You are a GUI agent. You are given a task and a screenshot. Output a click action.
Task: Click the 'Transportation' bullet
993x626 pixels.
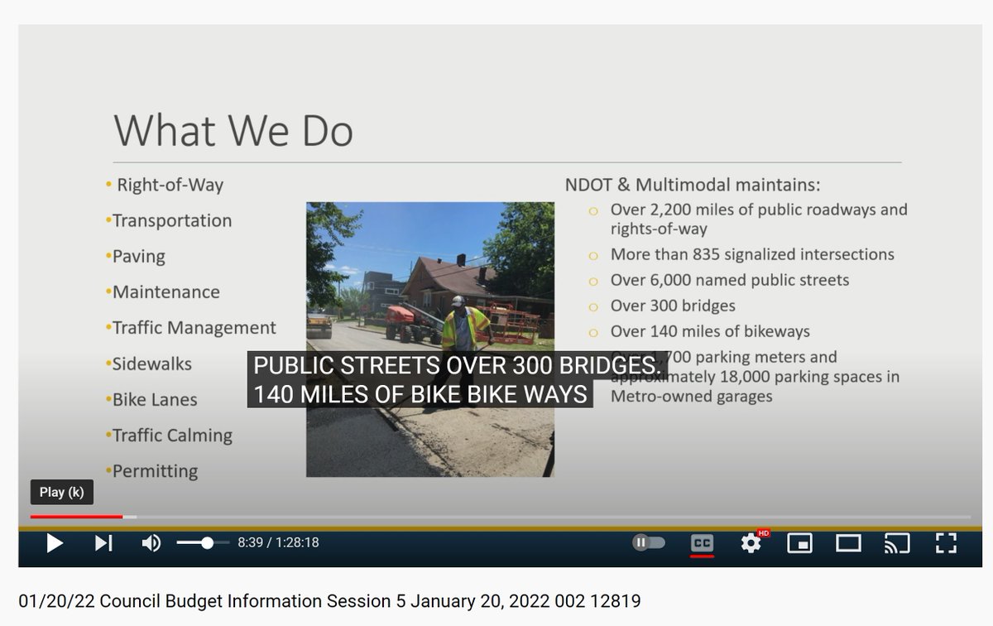171,220
